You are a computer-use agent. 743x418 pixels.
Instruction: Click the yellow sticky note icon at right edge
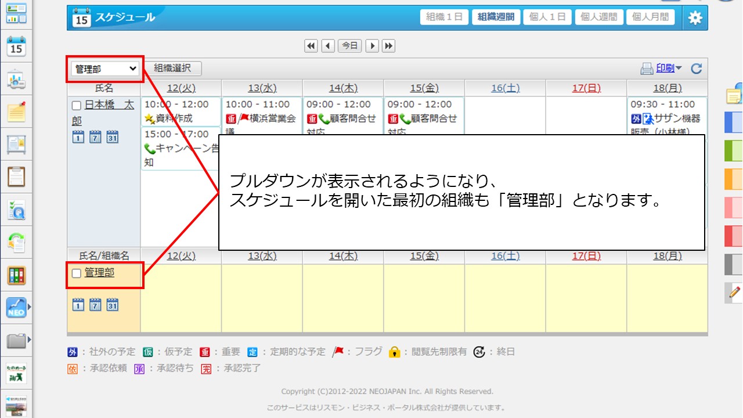(734, 95)
